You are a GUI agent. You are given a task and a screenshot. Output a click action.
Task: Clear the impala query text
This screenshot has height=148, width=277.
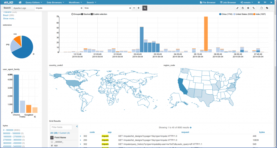click(x=81, y=8)
